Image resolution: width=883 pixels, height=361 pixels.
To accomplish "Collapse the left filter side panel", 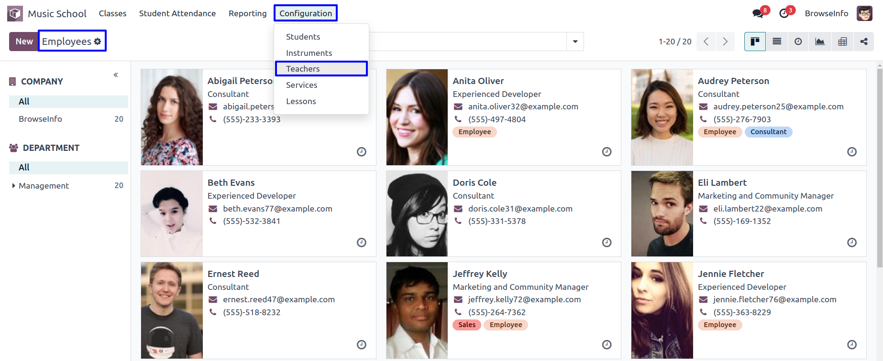I will click(x=116, y=75).
